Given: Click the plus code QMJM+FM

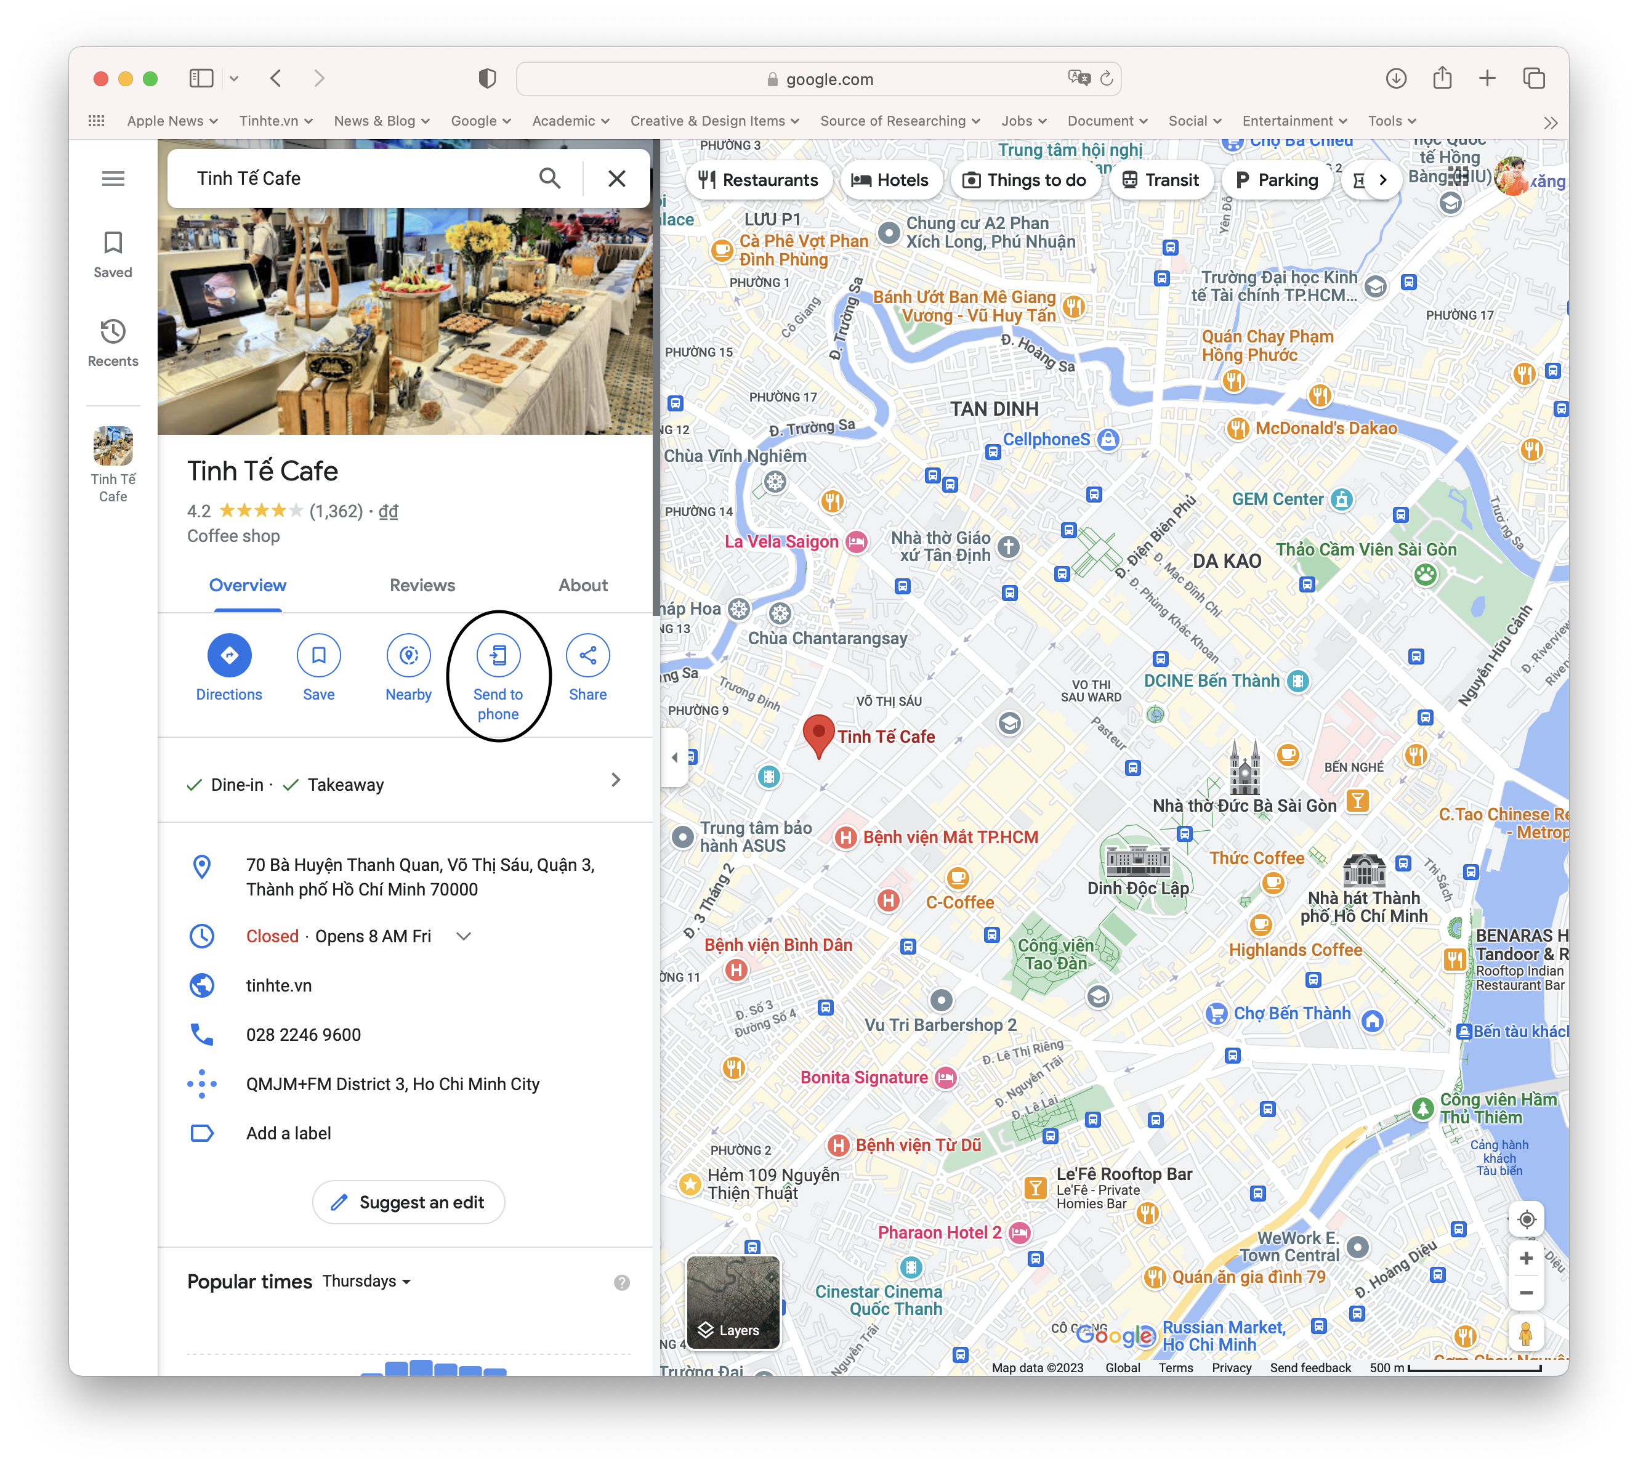Looking at the screenshot, I should point(393,1083).
